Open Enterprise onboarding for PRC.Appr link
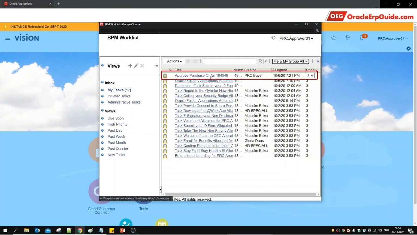This screenshot has height=235, width=417. 204,156
